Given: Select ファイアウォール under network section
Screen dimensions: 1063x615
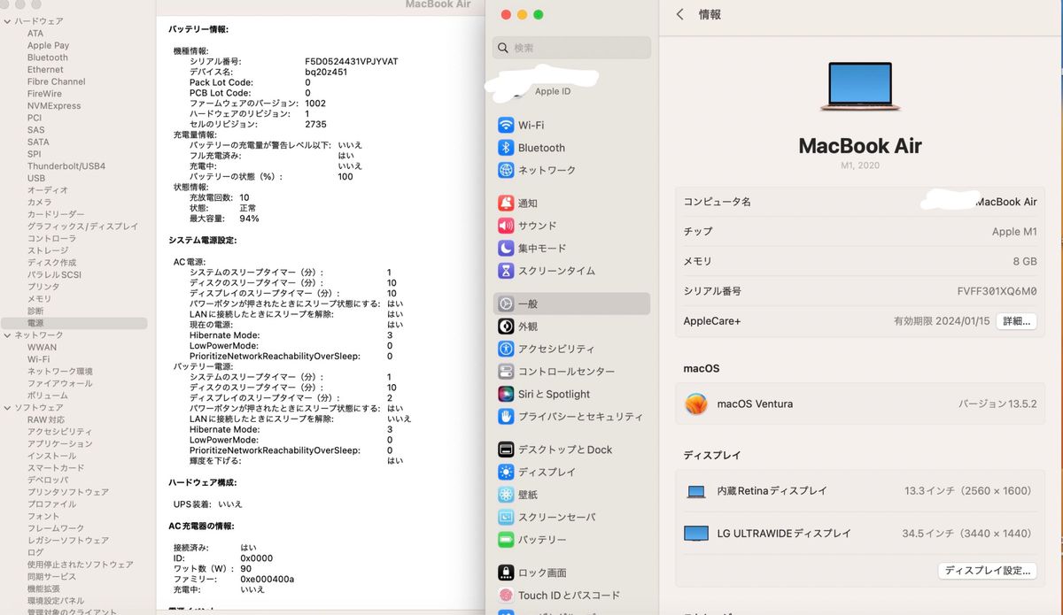Looking at the screenshot, I should pyautogui.click(x=60, y=384).
